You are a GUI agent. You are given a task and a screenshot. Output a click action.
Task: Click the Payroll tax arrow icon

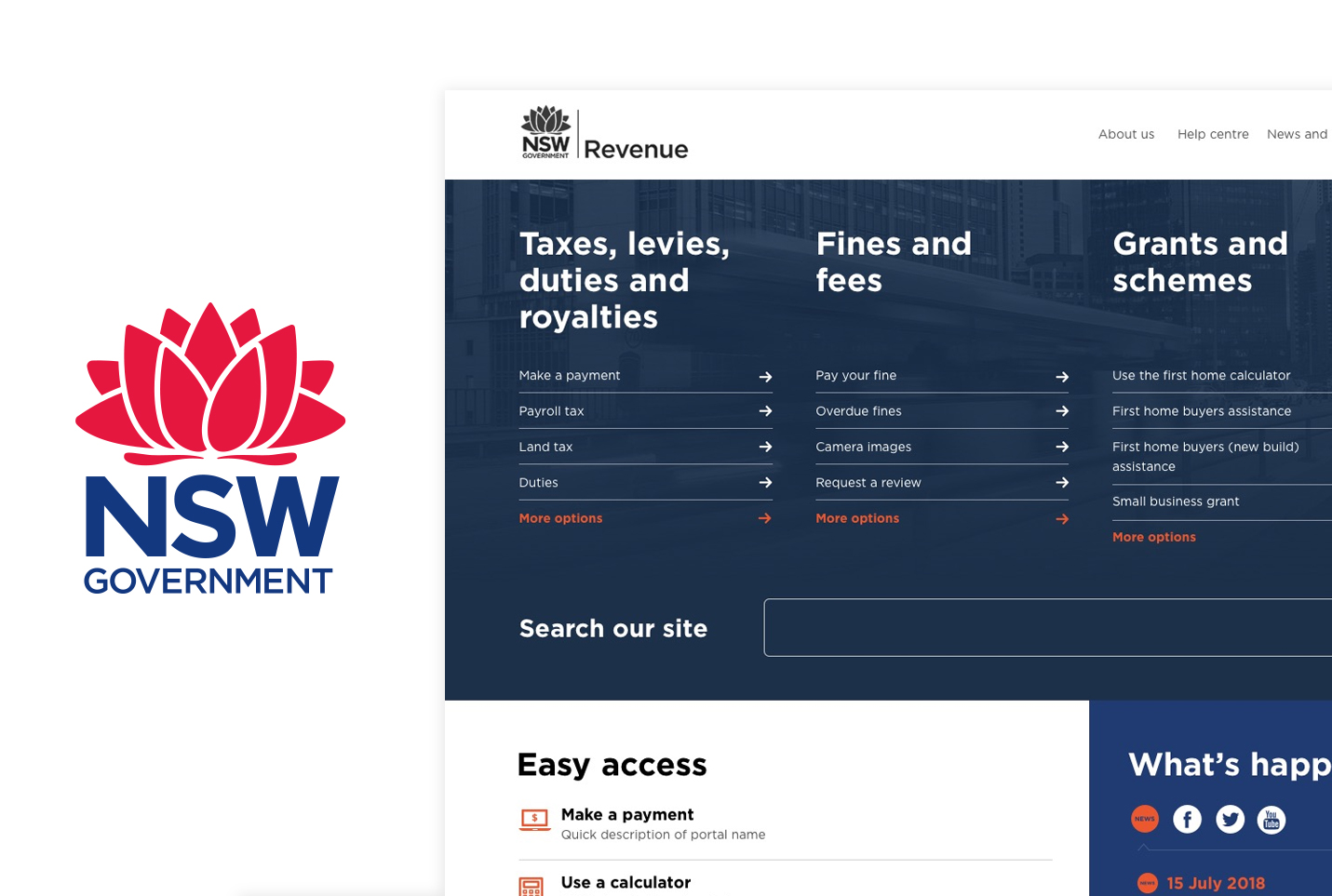tap(765, 411)
